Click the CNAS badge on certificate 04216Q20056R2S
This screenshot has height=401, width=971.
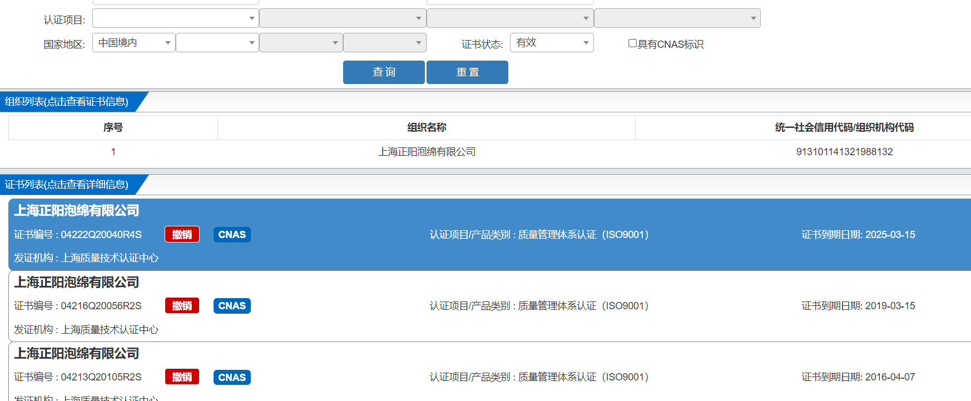232,306
